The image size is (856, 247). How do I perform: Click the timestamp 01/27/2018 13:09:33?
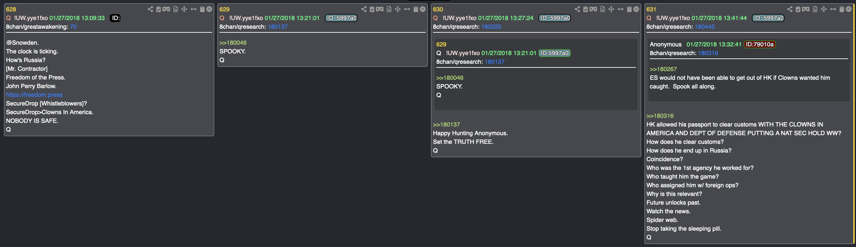[x=77, y=18]
